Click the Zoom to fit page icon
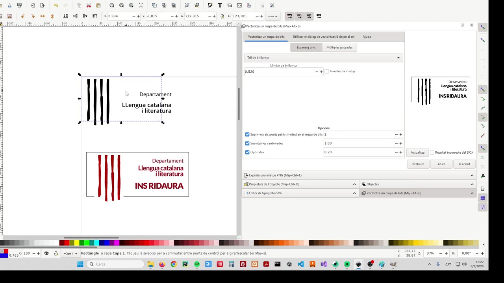 pos(131,6)
